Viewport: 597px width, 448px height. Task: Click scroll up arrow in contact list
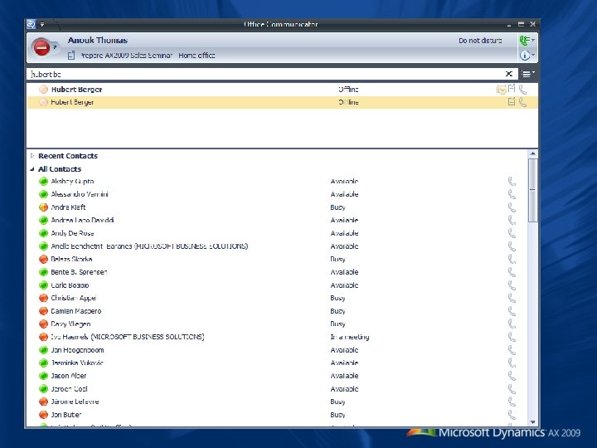tap(532, 153)
